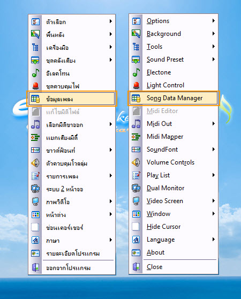Viewport: 241px width, 299px height.
Task: Click the Dual Monitor icon in English menu
Action: pos(136,188)
